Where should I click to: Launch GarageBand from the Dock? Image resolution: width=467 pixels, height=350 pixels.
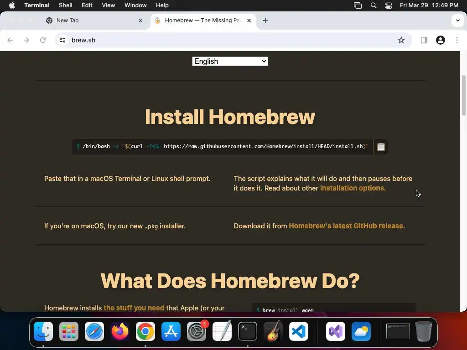[x=273, y=331]
